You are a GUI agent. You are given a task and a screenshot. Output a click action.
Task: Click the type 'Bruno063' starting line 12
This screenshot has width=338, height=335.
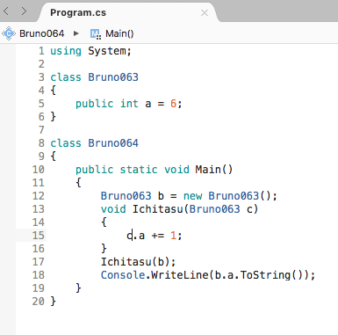pyautogui.click(x=126, y=196)
